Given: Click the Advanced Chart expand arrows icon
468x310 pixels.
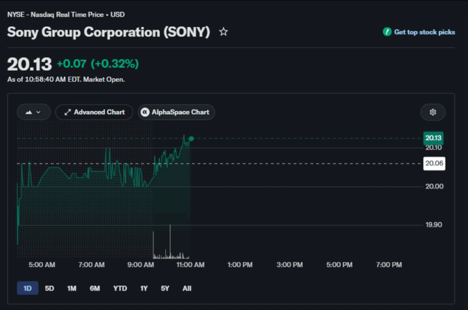Looking at the screenshot, I should [x=68, y=112].
